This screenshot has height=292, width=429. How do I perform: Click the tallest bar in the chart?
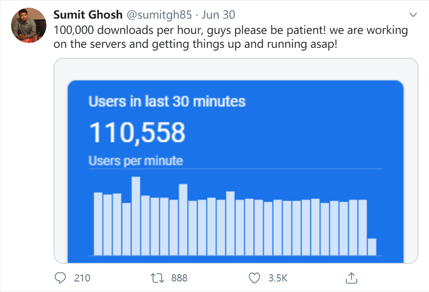(x=136, y=216)
